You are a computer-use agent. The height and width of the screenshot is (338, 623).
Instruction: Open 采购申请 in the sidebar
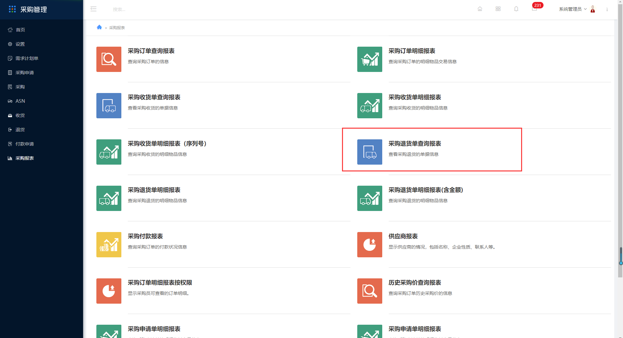tap(42, 73)
